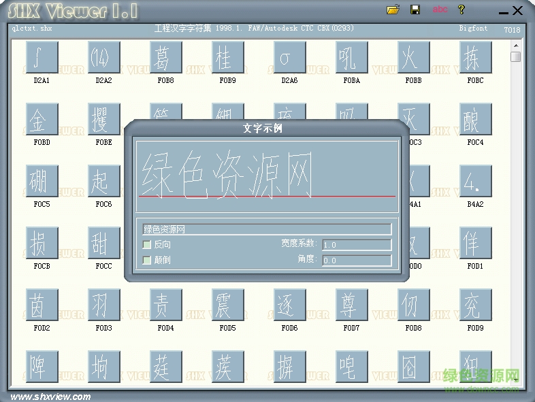The height and width of the screenshot is (402, 535).
Task: Select glyph tile F0D7
Action: pos(352,305)
